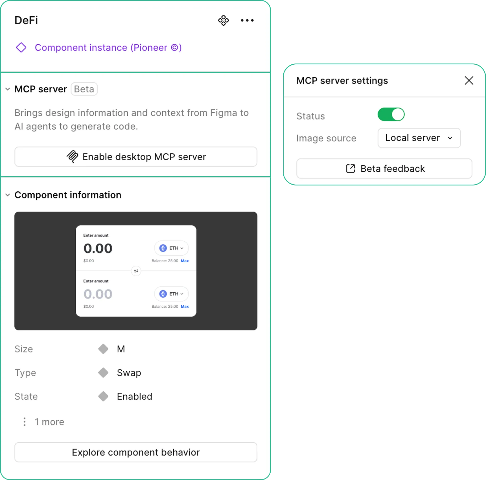Image resolution: width=486 pixels, height=481 pixels.
Task: Click Max next to Balance 25.00
Action: [x=185, y=261]
